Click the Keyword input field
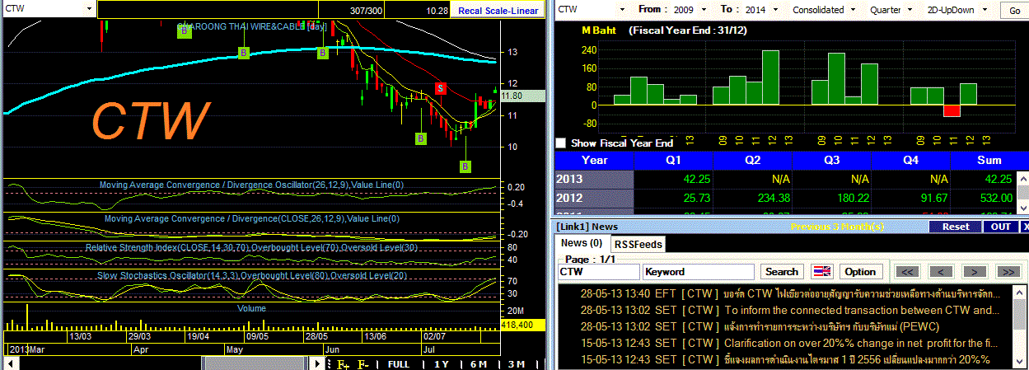 699,272
